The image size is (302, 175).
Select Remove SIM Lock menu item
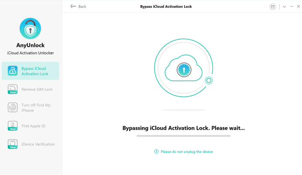pos(37,89)
